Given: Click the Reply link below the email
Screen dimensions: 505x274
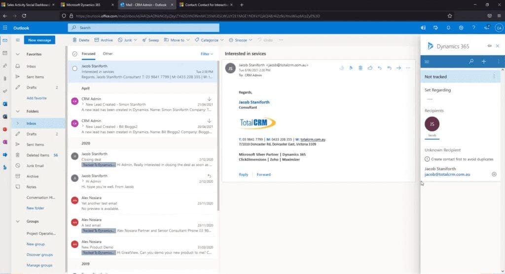Looking at the screenshot, I should [243, 174].
